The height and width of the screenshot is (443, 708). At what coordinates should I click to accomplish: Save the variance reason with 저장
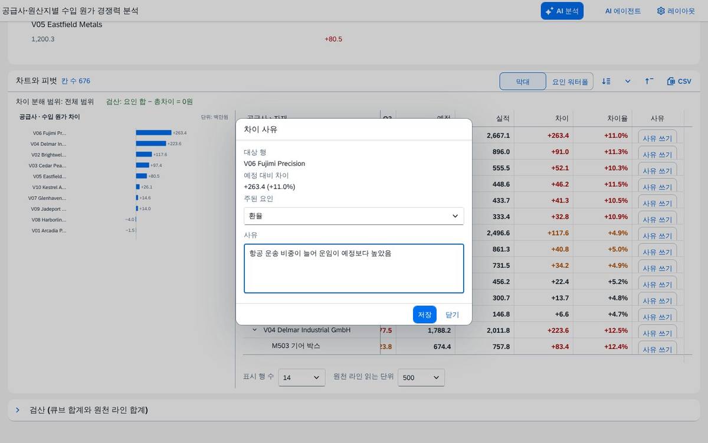pyautogui.click(x=425, y=315)
